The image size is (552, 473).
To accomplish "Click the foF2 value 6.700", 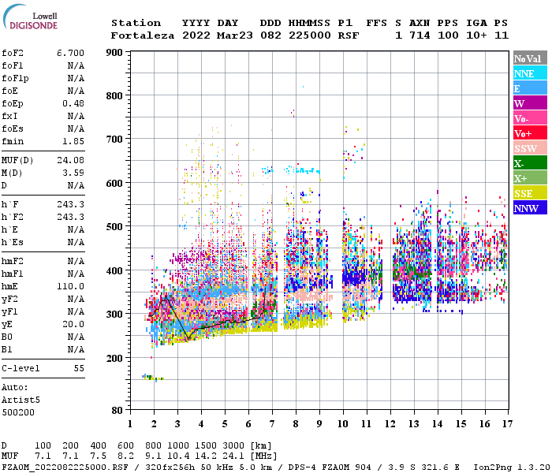I will [70, 53].
